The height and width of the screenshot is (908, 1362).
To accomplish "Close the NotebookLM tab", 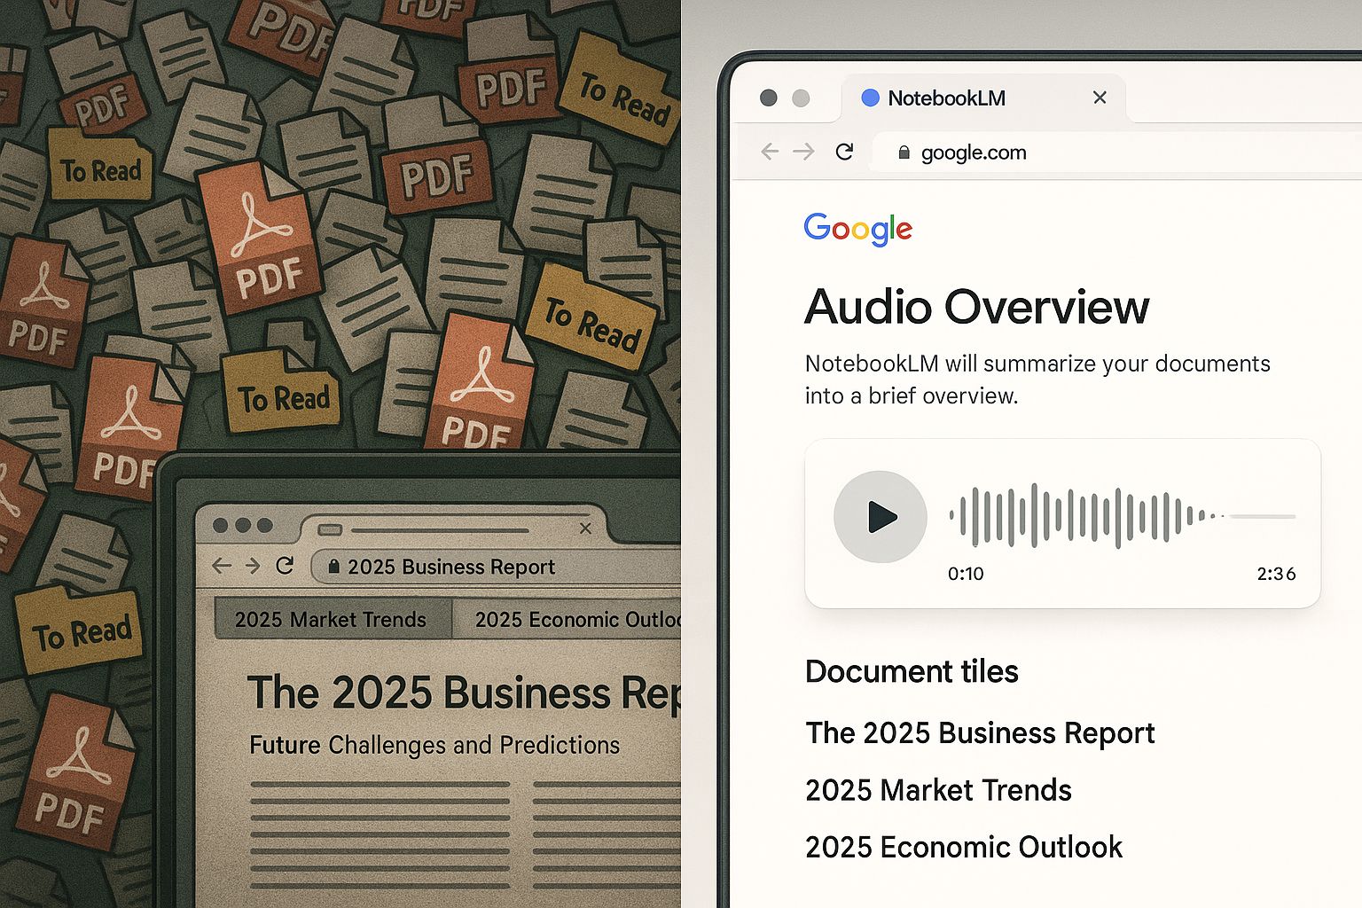I will [1100, 98].
